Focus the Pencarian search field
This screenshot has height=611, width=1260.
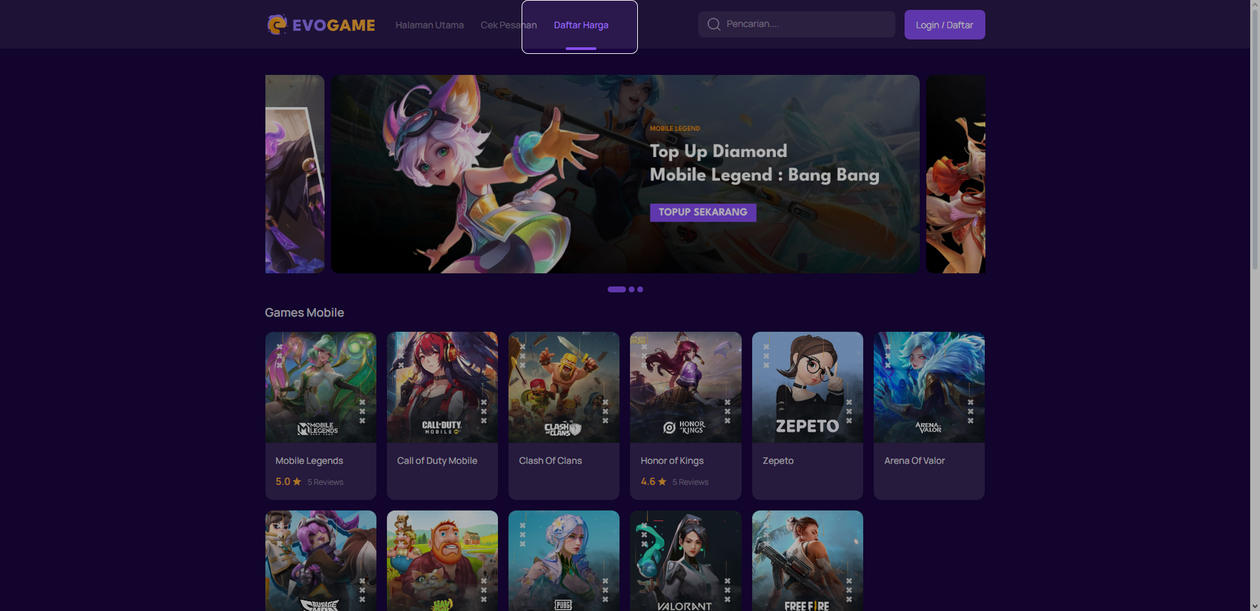tap(796, 24)
